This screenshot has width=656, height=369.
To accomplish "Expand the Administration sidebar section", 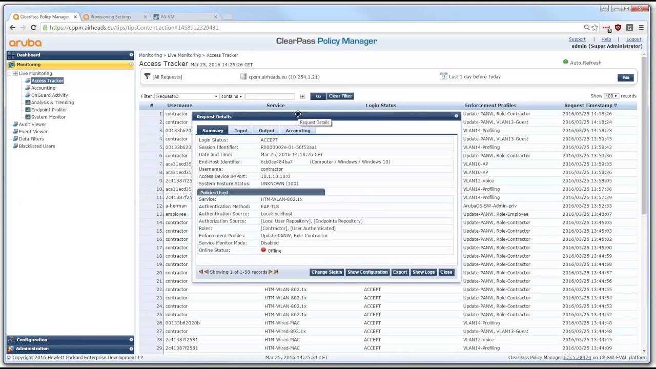I will pos(131,348).
